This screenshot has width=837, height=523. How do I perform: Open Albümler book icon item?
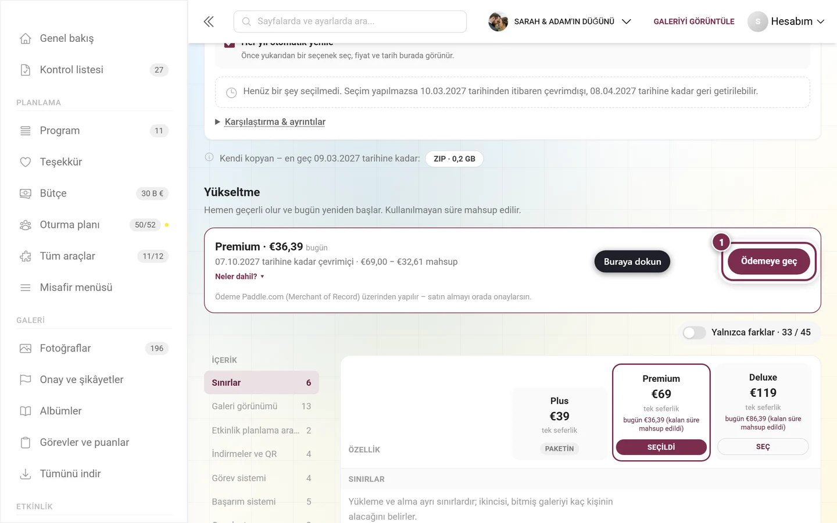tap(26, 411)
